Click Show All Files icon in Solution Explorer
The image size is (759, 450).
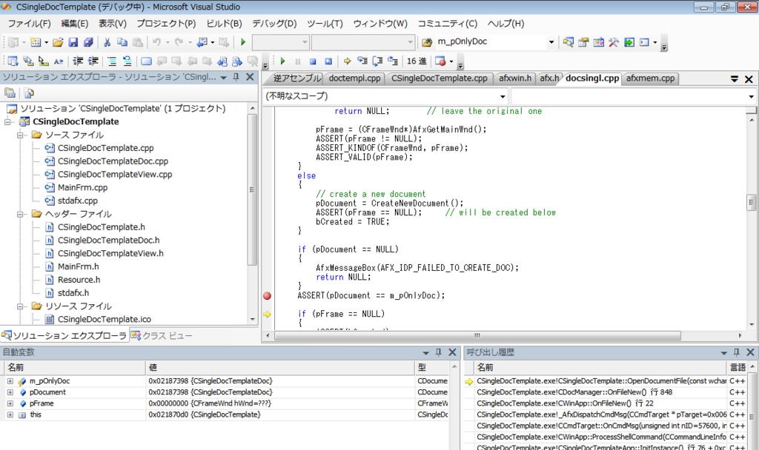coord(29,93)
